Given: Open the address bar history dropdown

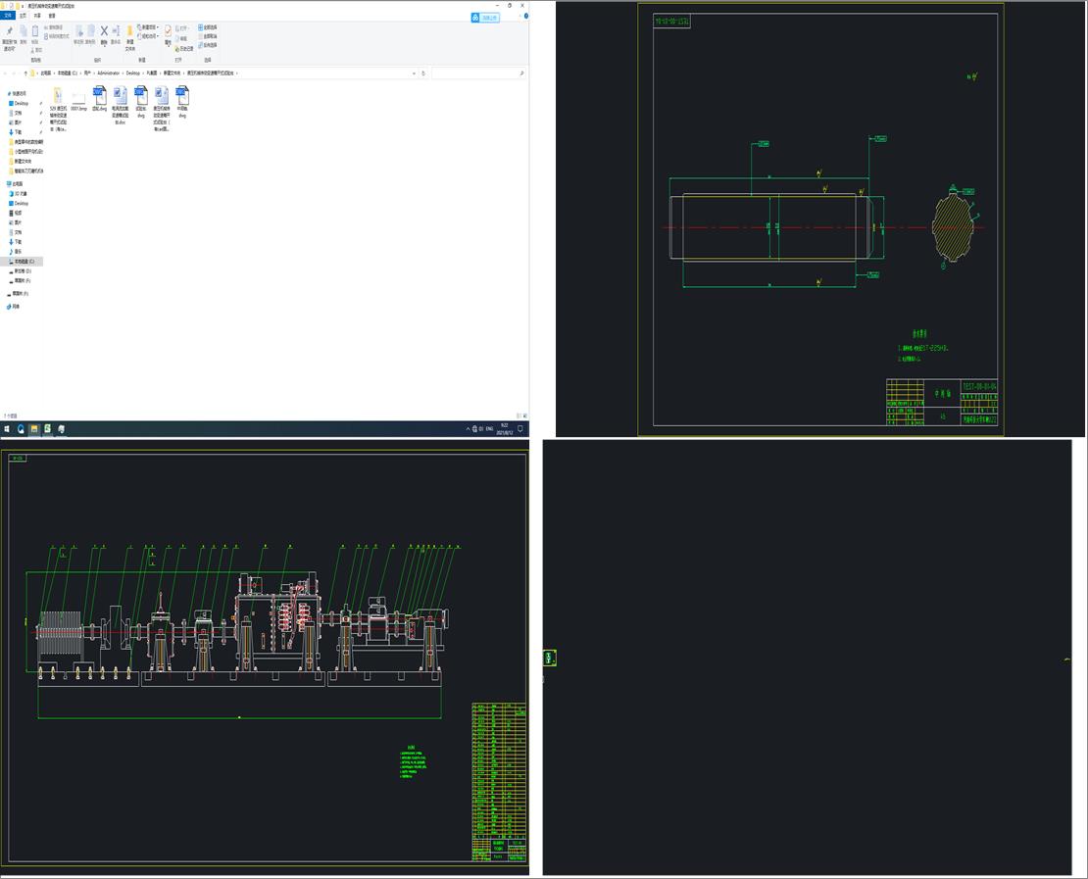Looking at the screenshot, I should [415, 73].
